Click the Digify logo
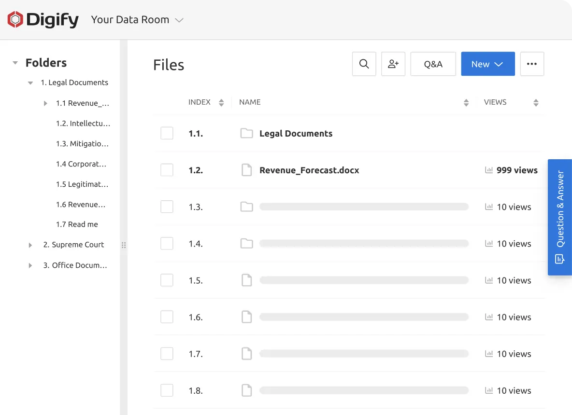Image resolution: width=572 pixels, height=415 pixels. coord(43,20)
